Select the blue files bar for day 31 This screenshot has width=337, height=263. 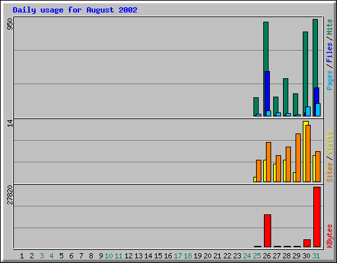click(317, 95)
